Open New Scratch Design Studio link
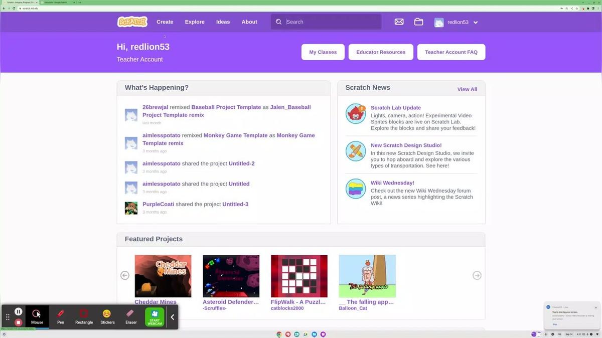 tap(406, 145)
